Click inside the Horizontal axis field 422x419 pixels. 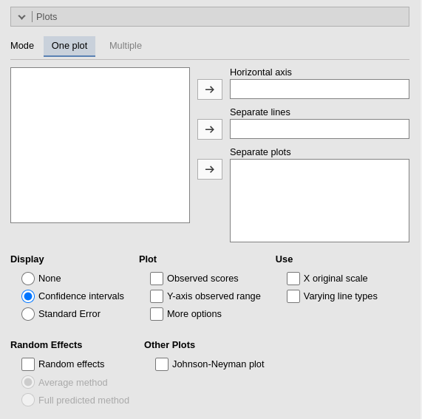319,89
